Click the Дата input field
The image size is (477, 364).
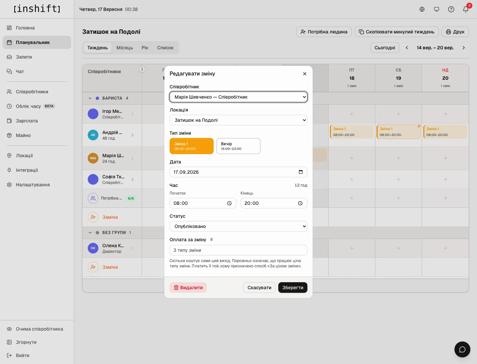238,172
